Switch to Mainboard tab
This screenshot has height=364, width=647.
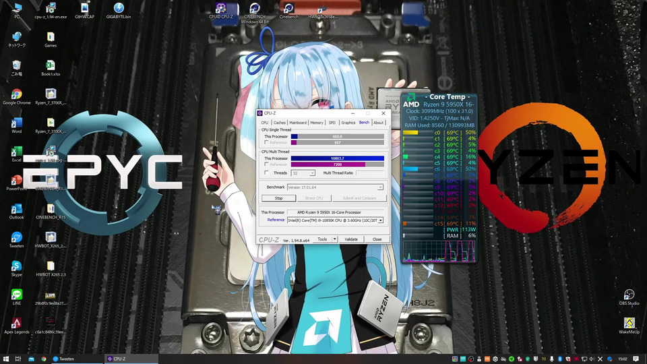click(297, 123)
